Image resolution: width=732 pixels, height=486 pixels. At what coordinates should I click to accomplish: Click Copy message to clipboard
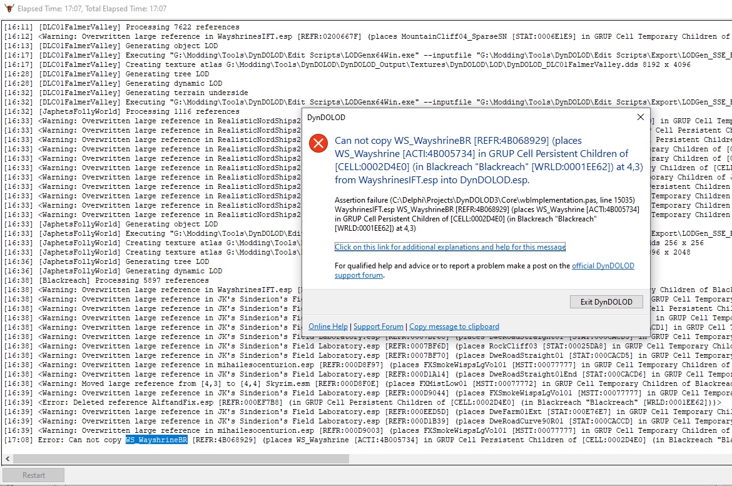(454, 327)
